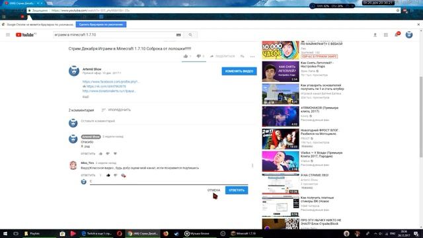Click the creator heart on Miss_Tics comment

[x=124, y=175]
